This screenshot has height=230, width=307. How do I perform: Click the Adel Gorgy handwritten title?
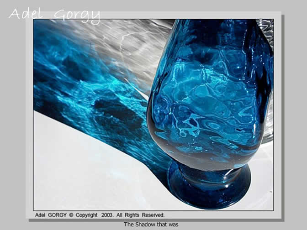click(x=54, y=15)
